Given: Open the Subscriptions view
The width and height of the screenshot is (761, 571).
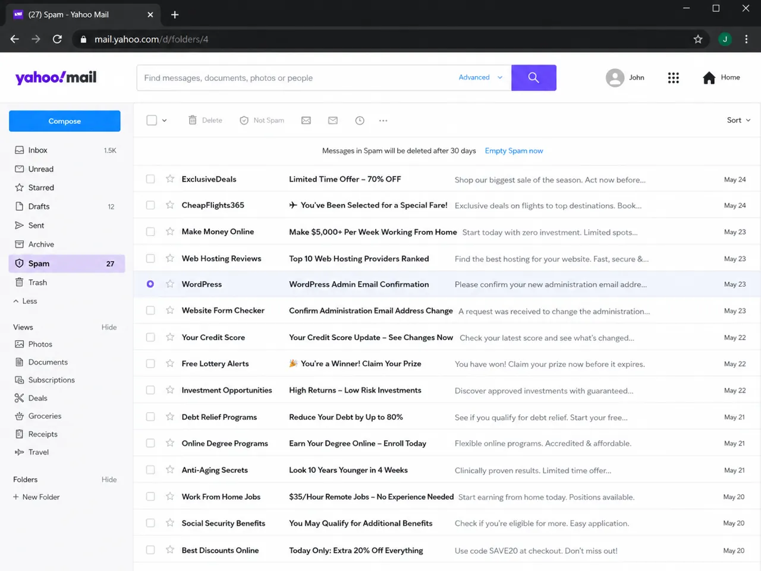Looking at the screenshot, I should pyautogui.click(x=45, y=380).
